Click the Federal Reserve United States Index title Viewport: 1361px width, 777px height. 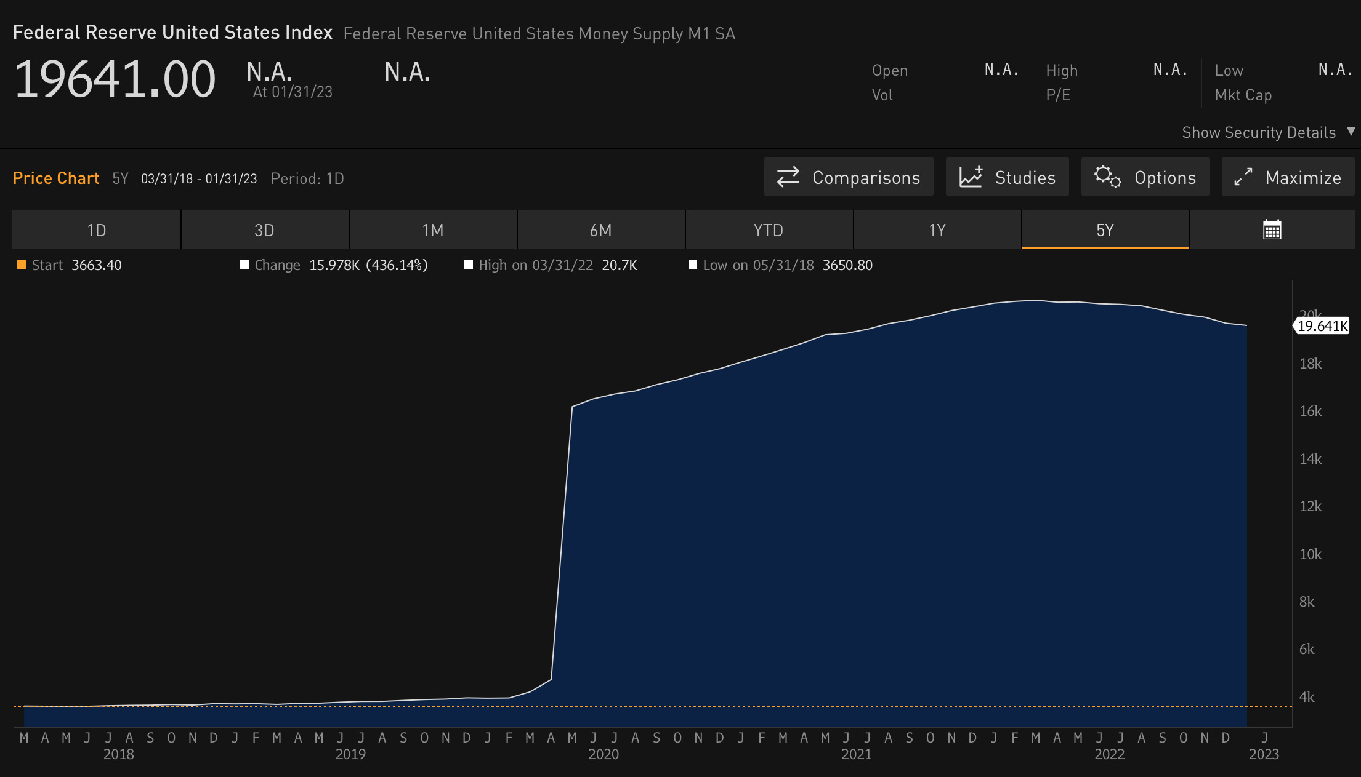[173, 32]
